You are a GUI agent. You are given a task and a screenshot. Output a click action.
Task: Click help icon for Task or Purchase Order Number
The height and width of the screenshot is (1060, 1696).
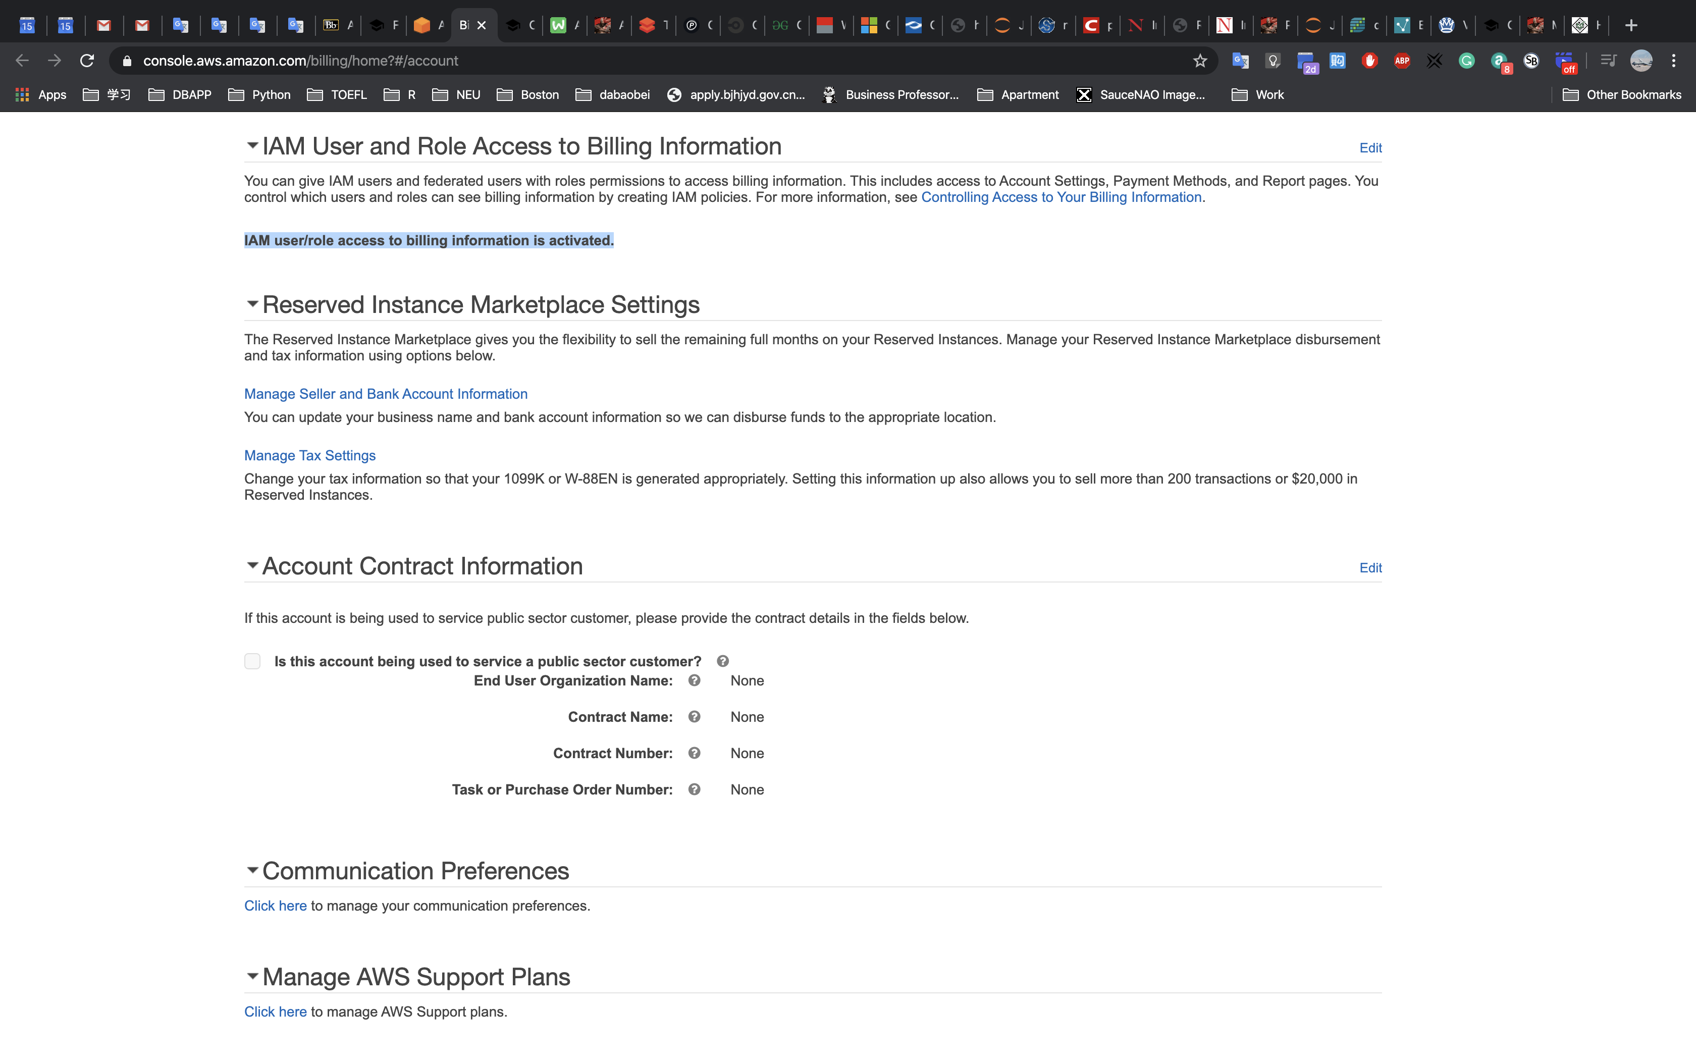694,789
